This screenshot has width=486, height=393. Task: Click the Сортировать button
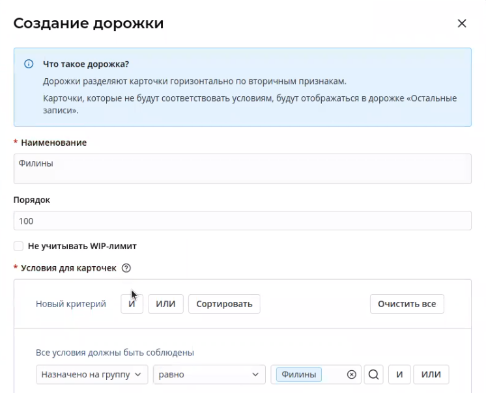click(x=224, y=304)
